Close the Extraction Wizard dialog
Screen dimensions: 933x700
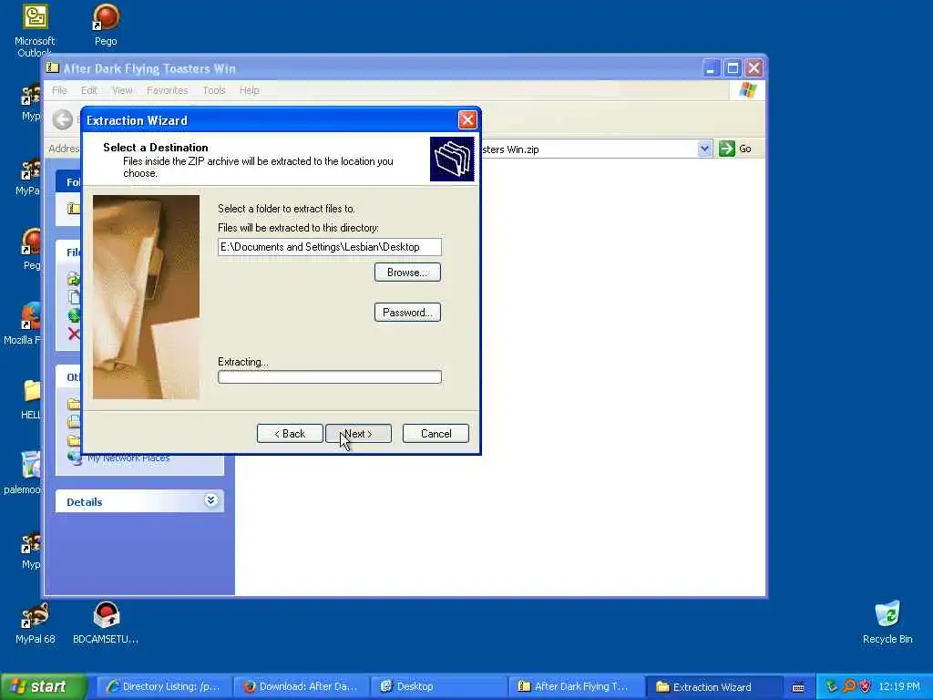coord(467,120)
